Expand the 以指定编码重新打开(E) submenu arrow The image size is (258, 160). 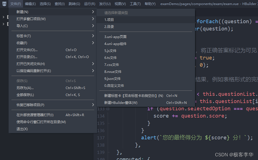click(x=93, y=71)
